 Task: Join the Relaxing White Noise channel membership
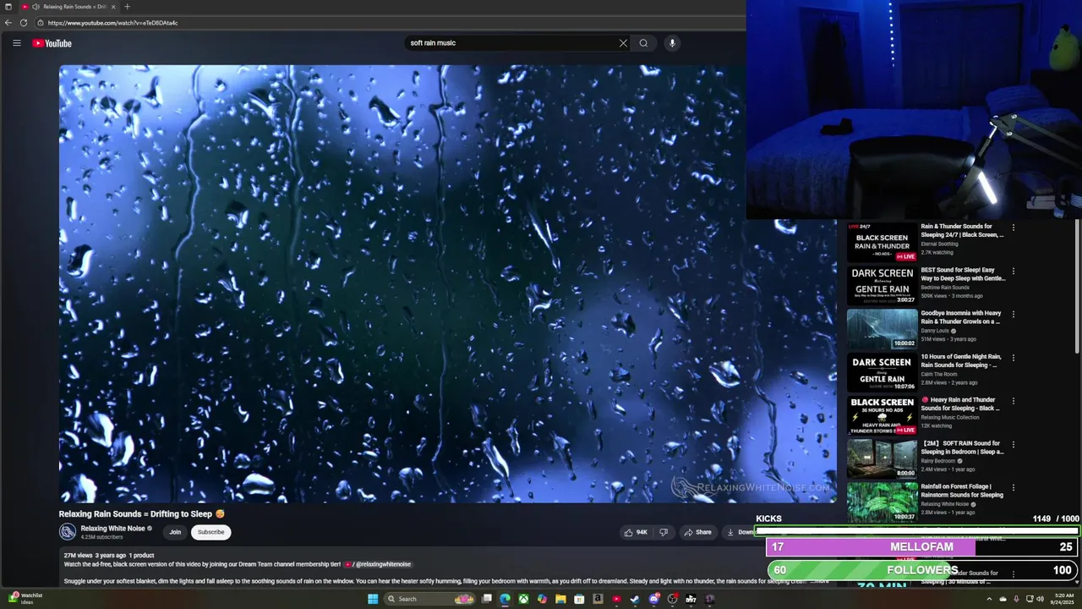[175, 532]
